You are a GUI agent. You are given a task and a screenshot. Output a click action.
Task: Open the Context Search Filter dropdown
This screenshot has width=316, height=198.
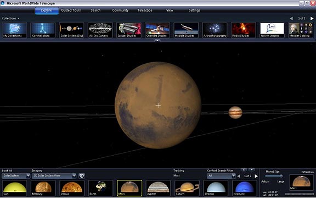point(234,176)
